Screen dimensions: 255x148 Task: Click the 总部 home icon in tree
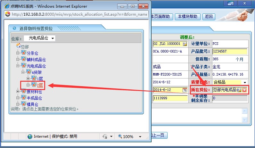18,47
